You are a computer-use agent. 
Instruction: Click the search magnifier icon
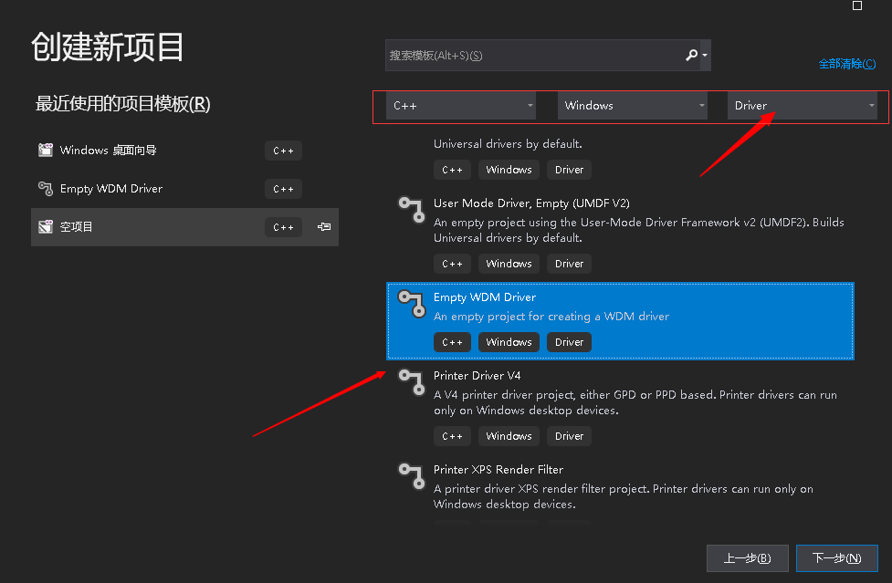(691, 55)
